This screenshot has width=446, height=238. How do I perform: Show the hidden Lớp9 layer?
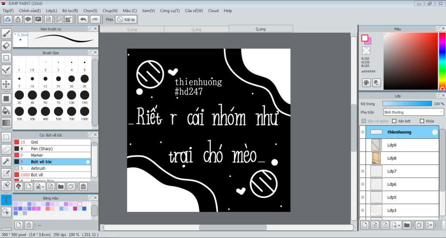(x=363, y=145)
